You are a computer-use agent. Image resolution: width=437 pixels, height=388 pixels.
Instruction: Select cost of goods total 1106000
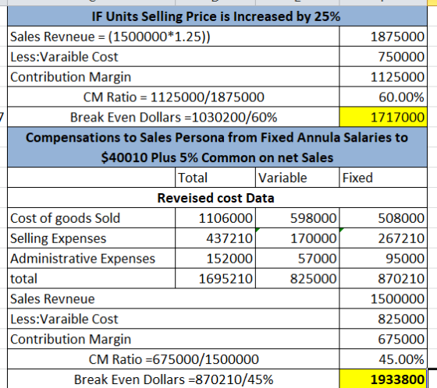tap(215, 218)
